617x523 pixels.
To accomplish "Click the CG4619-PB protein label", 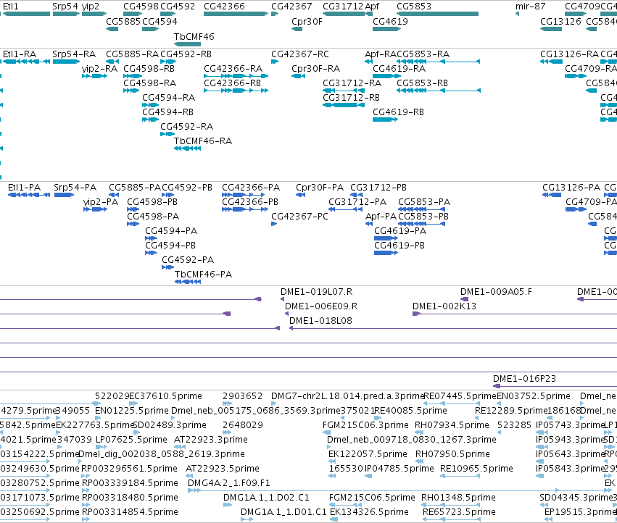I will (399, 245).
